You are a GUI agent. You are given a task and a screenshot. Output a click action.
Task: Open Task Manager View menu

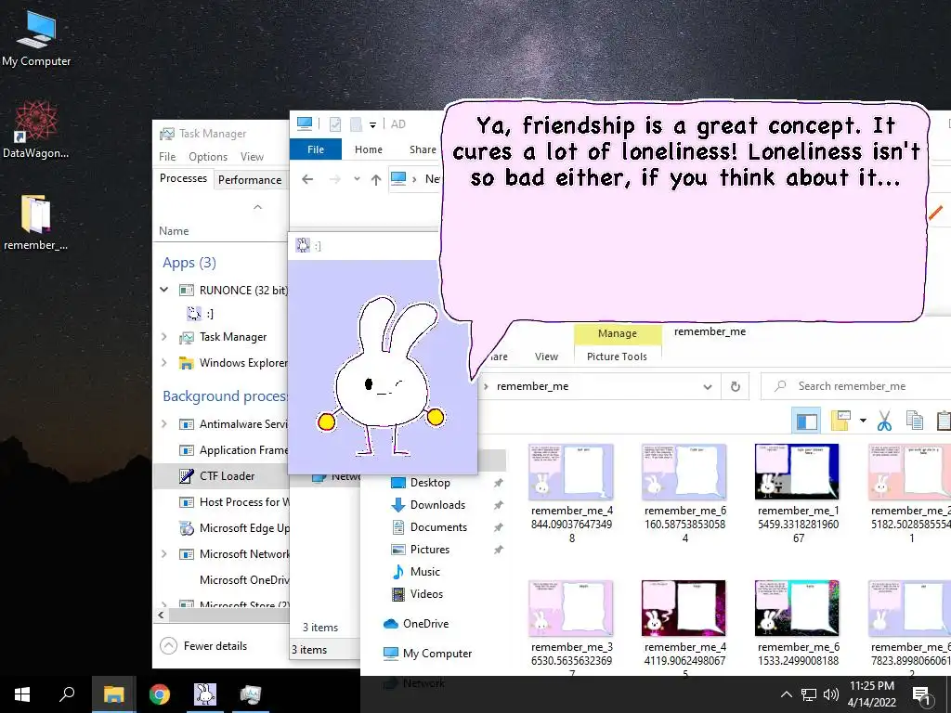252,156
